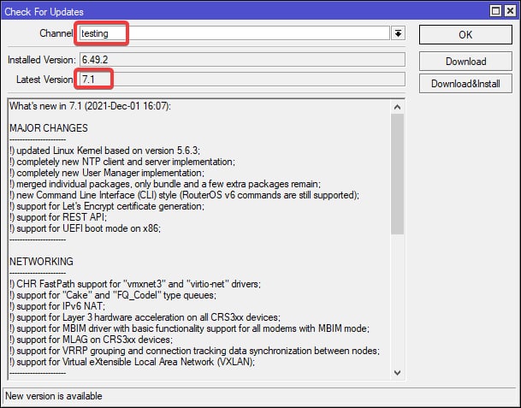Click the 'Check For Updates' window title
This screenshot has width=521, height=408.
coord(44,12)
